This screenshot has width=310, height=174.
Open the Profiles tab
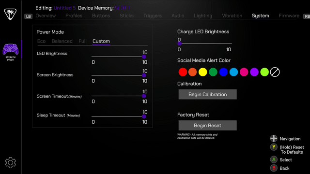pyautogui.click(x=74, y=16)
